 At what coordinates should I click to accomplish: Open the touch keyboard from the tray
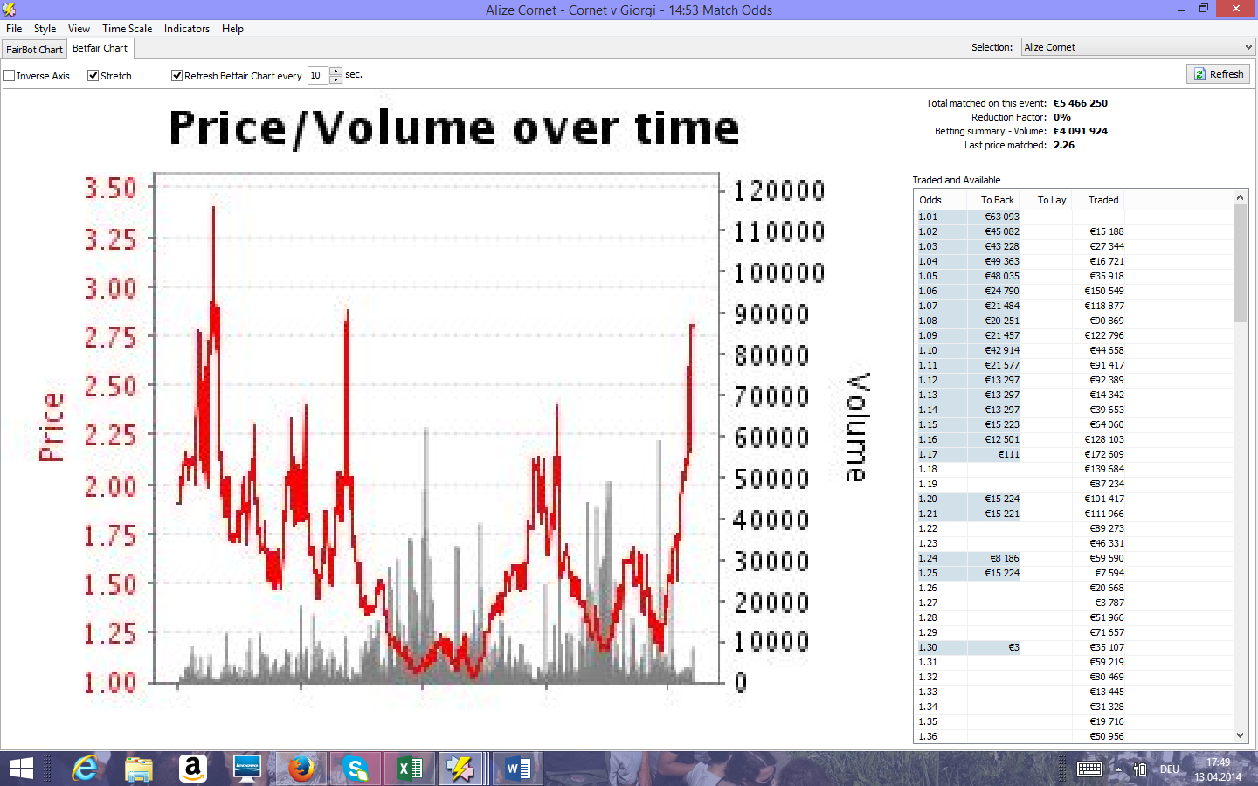(x=1089, y=769)
